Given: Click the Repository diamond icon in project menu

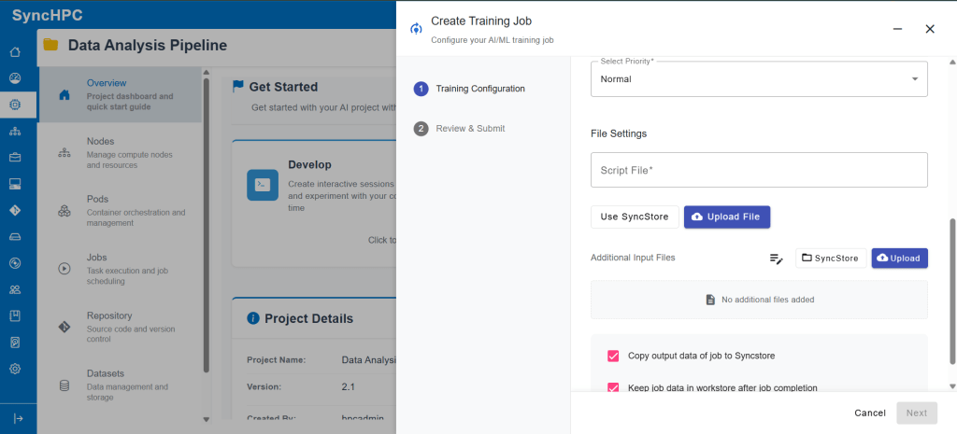Looking at the screenshot, I should (64, 327).
